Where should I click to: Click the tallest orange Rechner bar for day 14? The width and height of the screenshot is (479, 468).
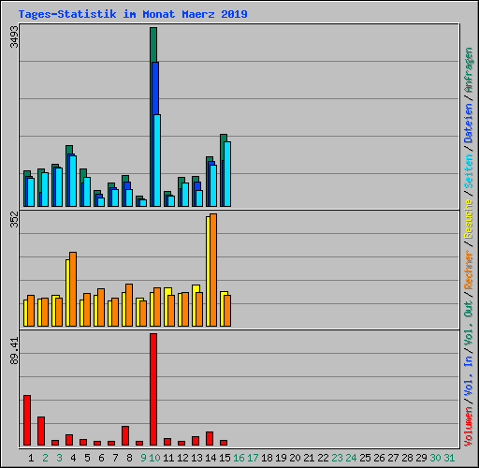213,271
